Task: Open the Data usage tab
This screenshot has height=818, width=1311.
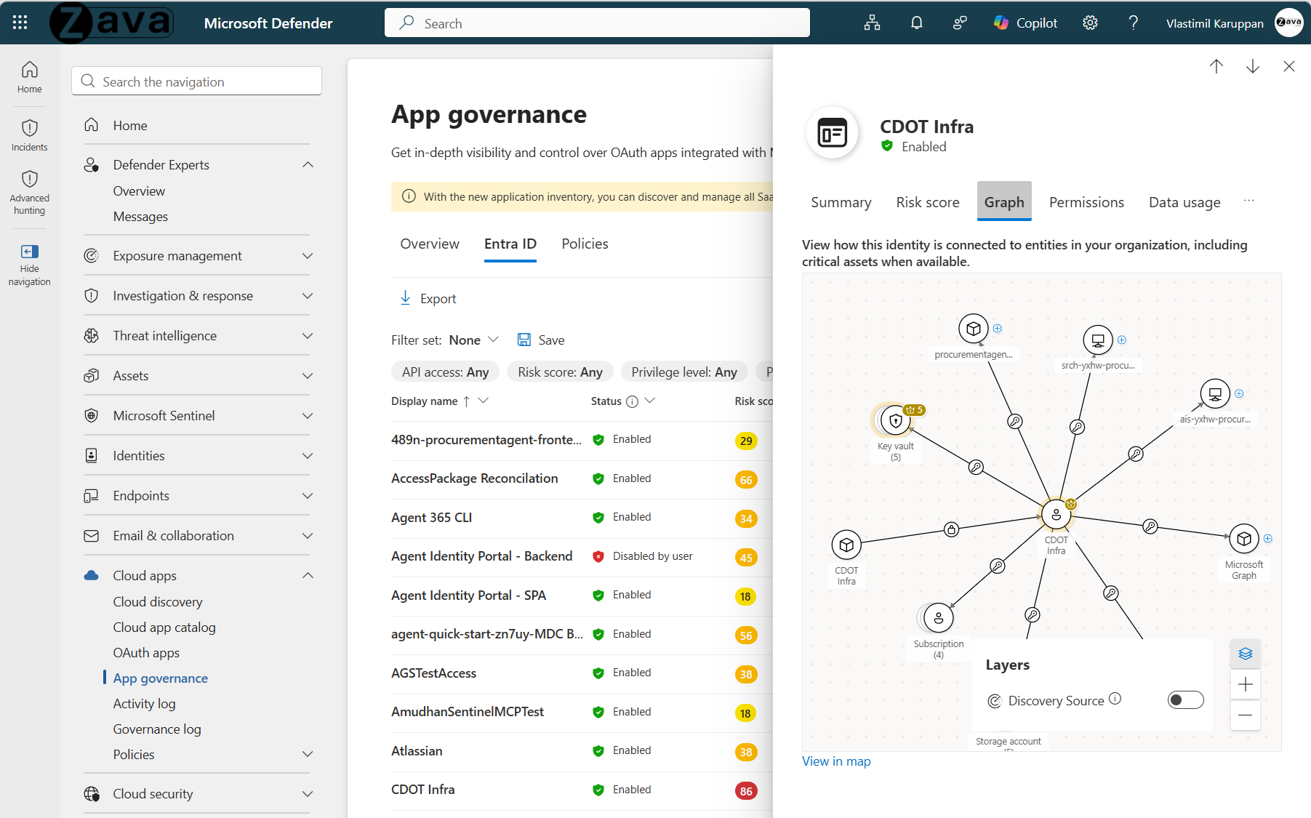Action: 1184,202
